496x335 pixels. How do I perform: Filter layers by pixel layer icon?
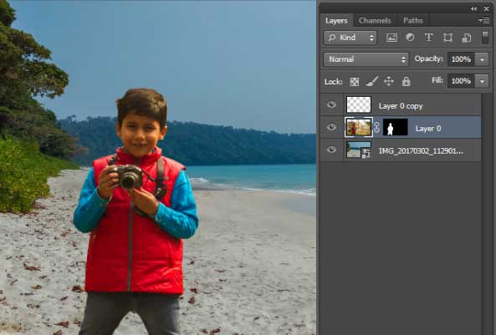[391, 38]
